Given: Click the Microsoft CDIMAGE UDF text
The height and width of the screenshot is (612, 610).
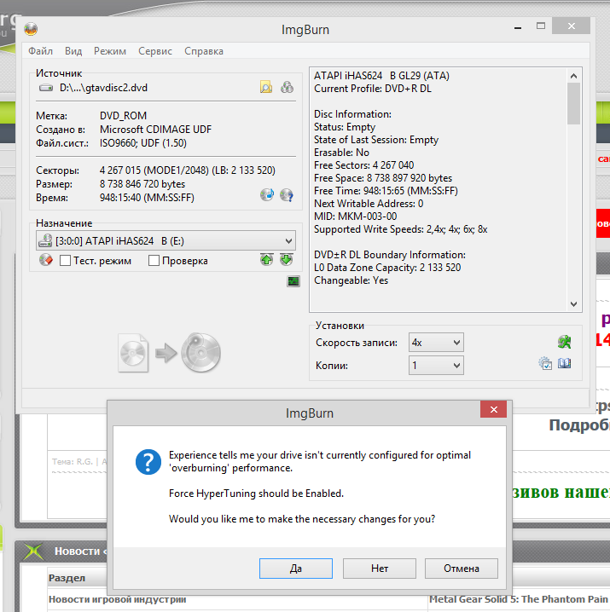Looking at the screenshot, I should (155, 130).
